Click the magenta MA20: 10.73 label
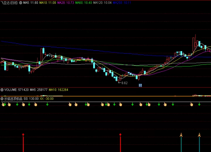The image size is (211, 152). coord(66,3)
